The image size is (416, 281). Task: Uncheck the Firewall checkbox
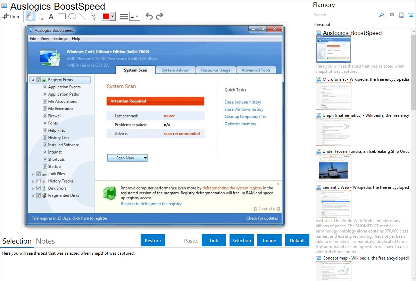pos(45,116)
